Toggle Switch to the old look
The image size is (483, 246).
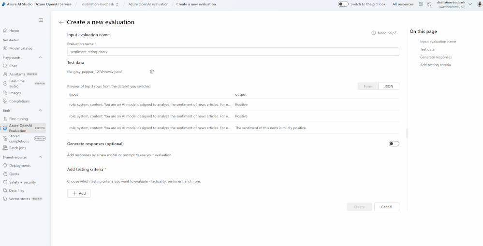343,4
